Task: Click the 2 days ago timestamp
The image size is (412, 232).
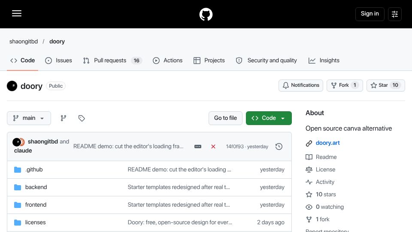Action: (271, 223)
